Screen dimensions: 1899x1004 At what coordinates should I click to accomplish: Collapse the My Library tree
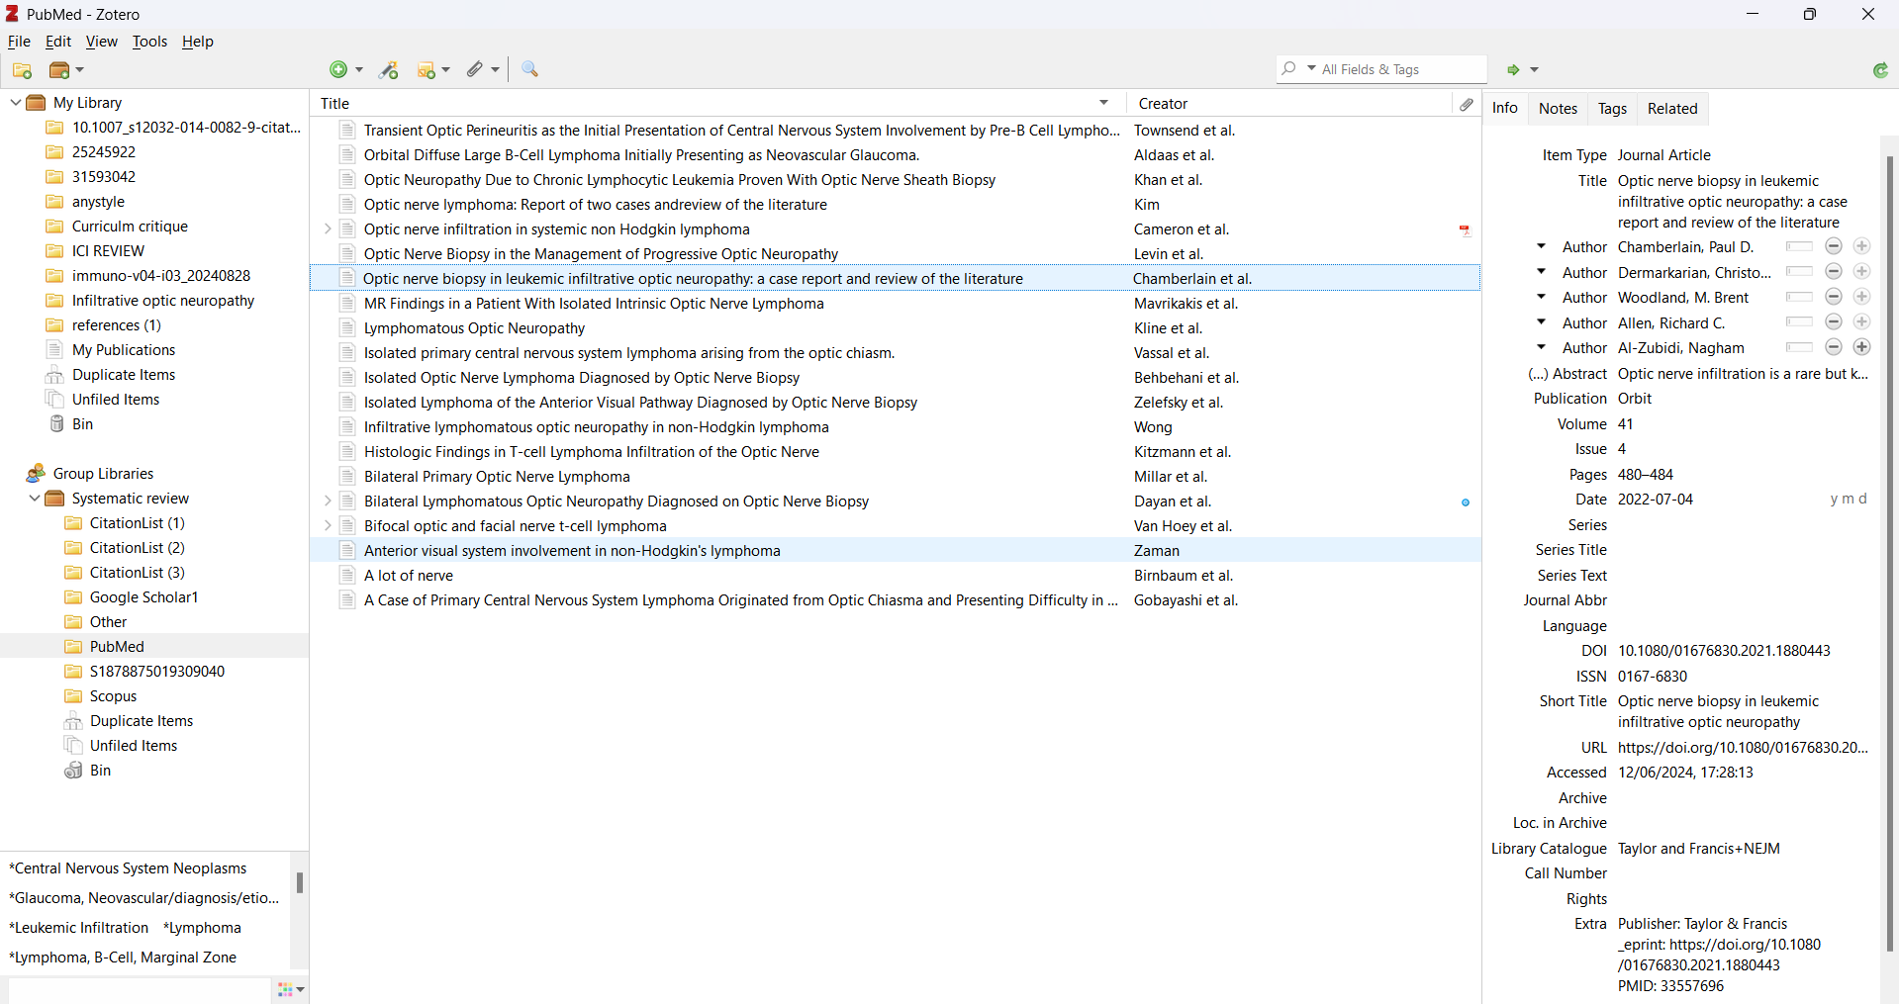point(16,103)
